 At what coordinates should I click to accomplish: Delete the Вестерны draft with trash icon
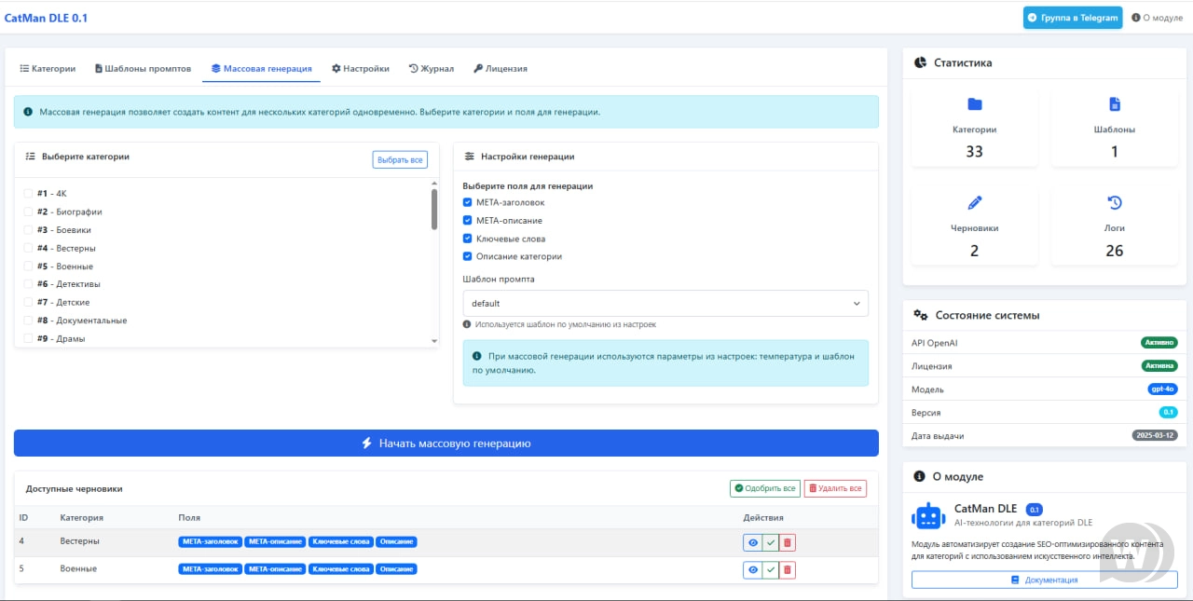point(788,542)
